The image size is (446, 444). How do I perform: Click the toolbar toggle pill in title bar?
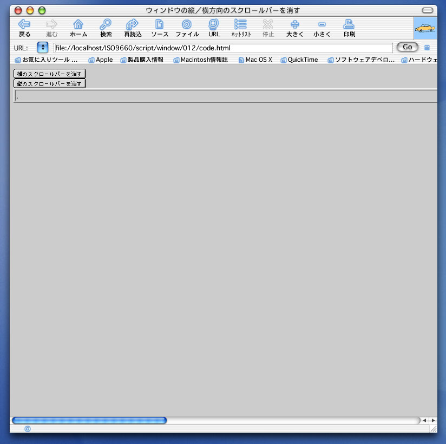428,10
